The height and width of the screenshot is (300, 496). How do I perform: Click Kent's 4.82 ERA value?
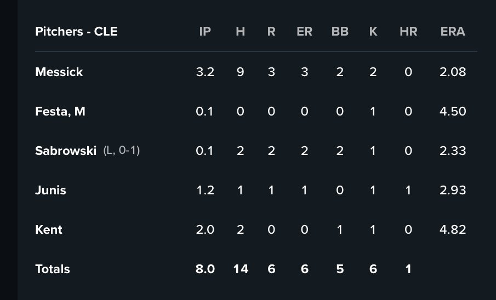point(453,229)
